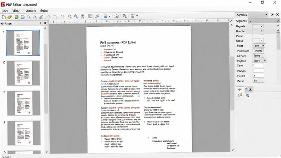Click document view scroll down arrow
The height and width of the screenshot is (158, 281).
click(x=233, y=150)
